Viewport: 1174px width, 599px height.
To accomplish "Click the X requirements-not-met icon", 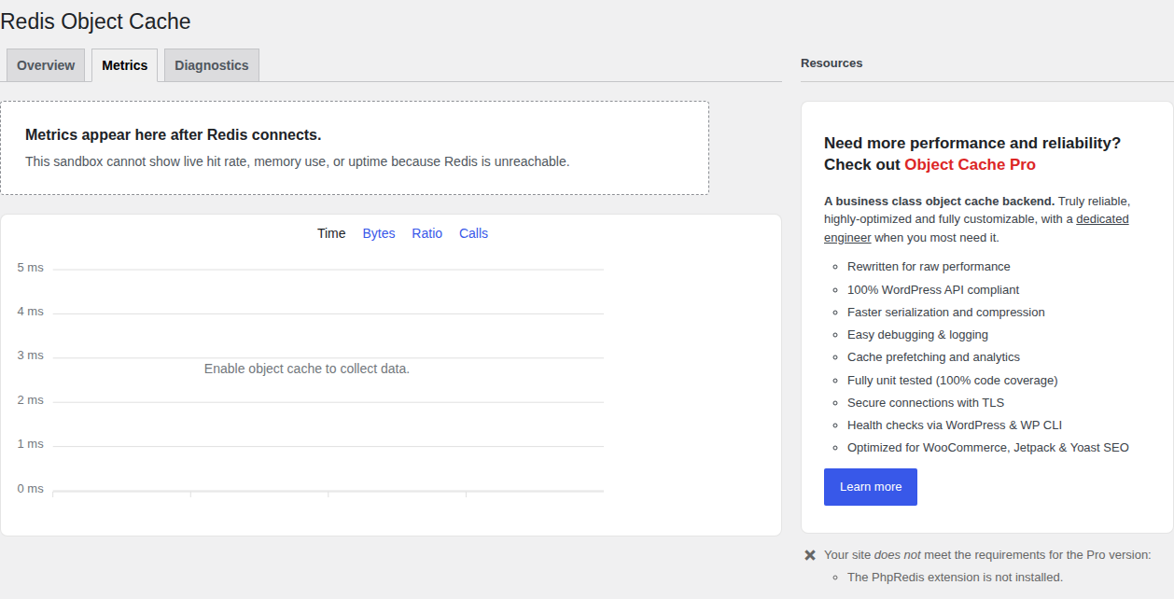I will (x=810, y=555).
